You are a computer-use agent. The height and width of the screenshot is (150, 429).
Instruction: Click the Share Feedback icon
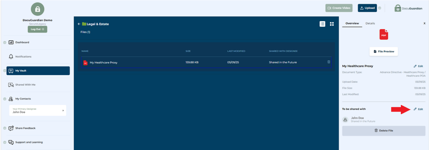tap(11, 128)
